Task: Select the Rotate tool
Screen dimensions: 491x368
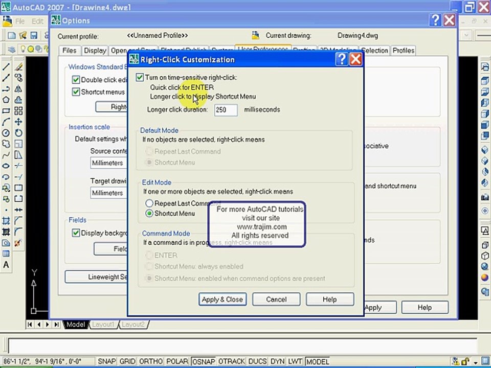Action: [x=18, y=133]
